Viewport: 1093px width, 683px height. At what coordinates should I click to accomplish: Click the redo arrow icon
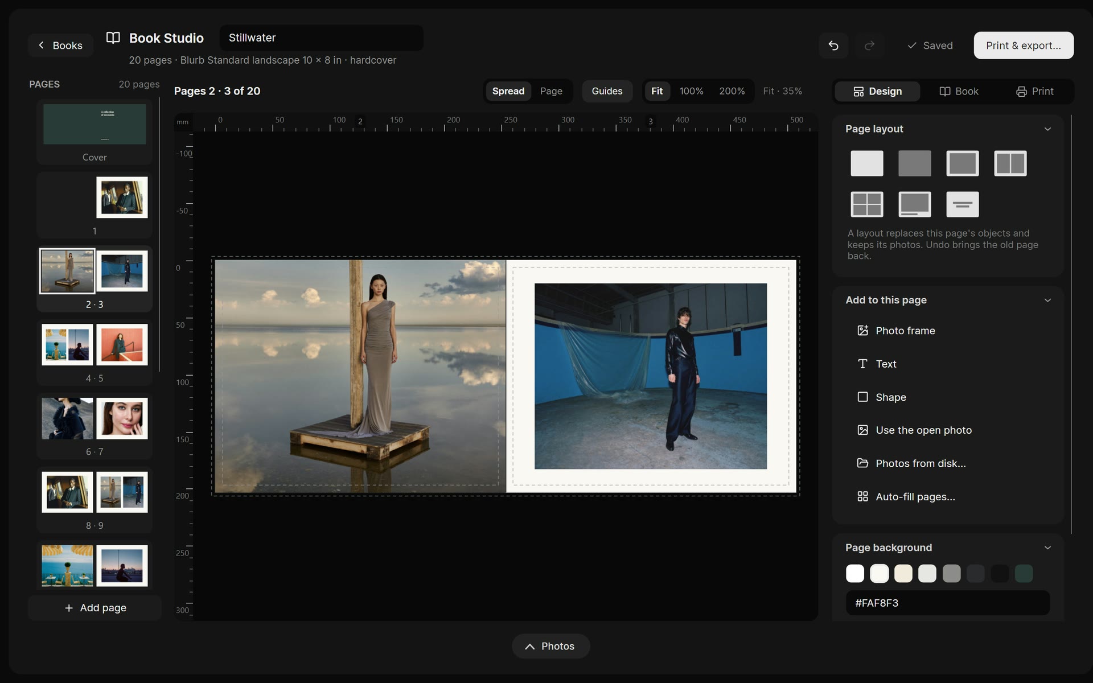point(869,46)
